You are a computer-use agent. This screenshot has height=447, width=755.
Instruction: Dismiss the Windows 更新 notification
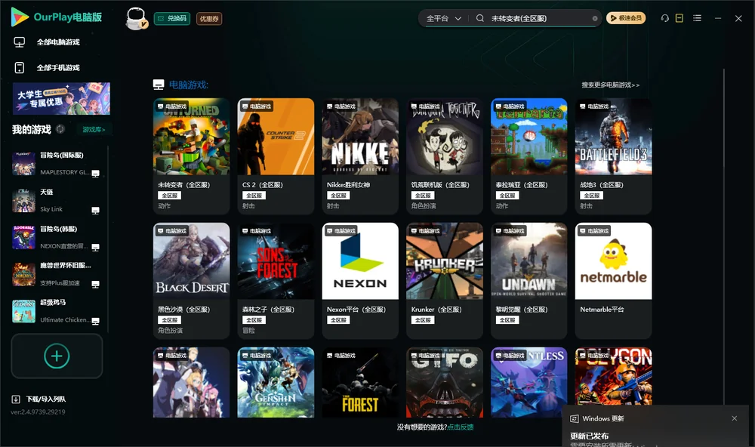735,418
